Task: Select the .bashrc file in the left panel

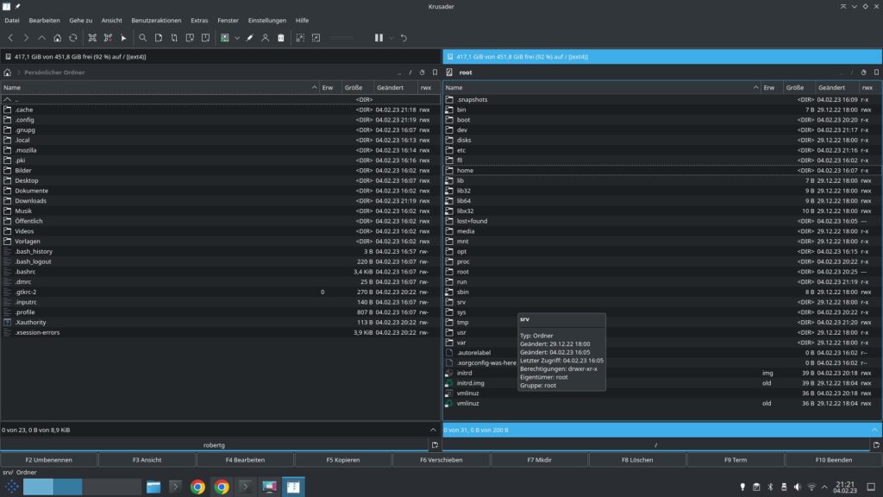Action: point(220,272)
